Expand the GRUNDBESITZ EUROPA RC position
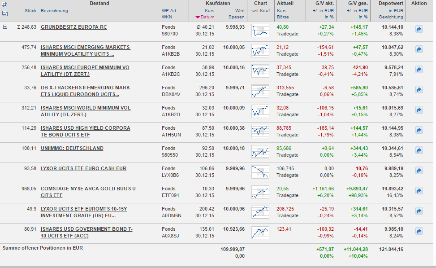 [5, 27]
